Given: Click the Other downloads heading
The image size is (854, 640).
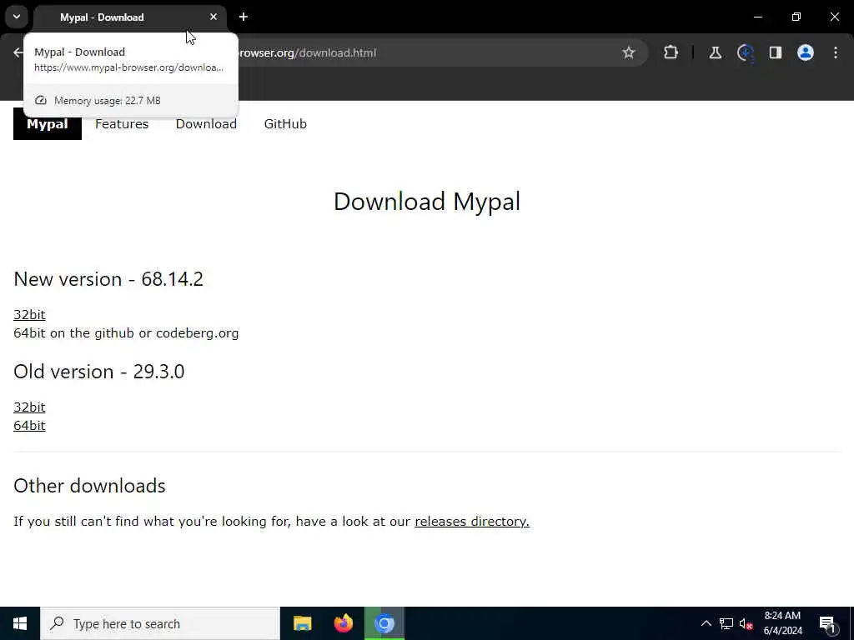Looking at the screenshot, I should coord(89,486).
